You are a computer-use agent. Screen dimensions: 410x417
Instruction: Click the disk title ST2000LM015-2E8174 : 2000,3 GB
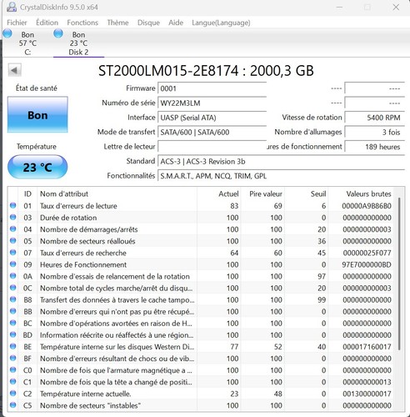[206, 71]
